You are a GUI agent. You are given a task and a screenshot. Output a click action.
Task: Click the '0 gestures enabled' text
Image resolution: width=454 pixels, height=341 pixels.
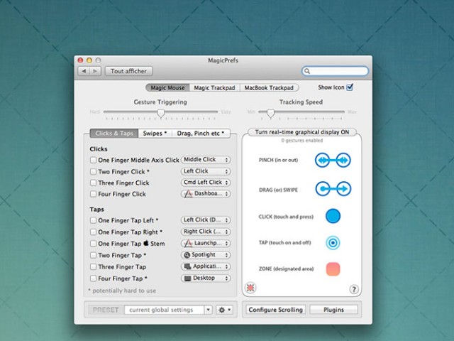click(x=302, y=141)
